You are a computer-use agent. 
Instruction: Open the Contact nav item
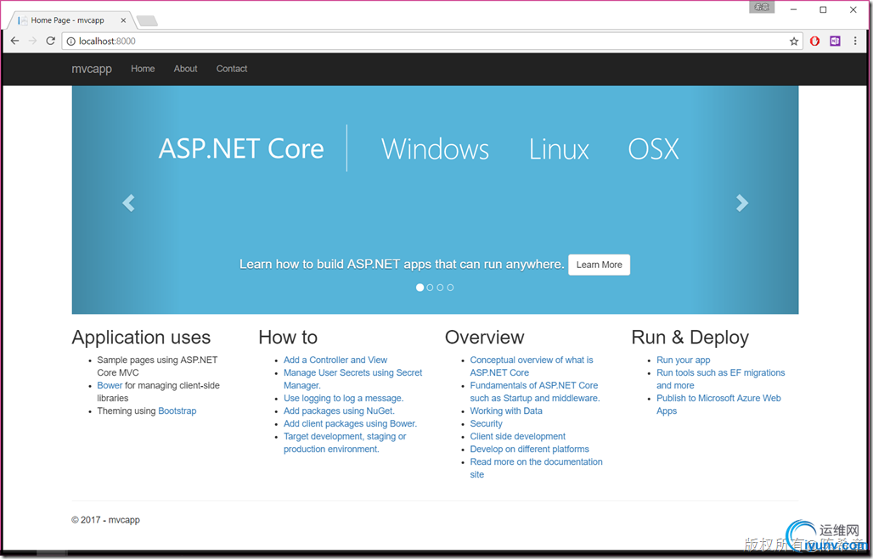click(x=232, y=69)
